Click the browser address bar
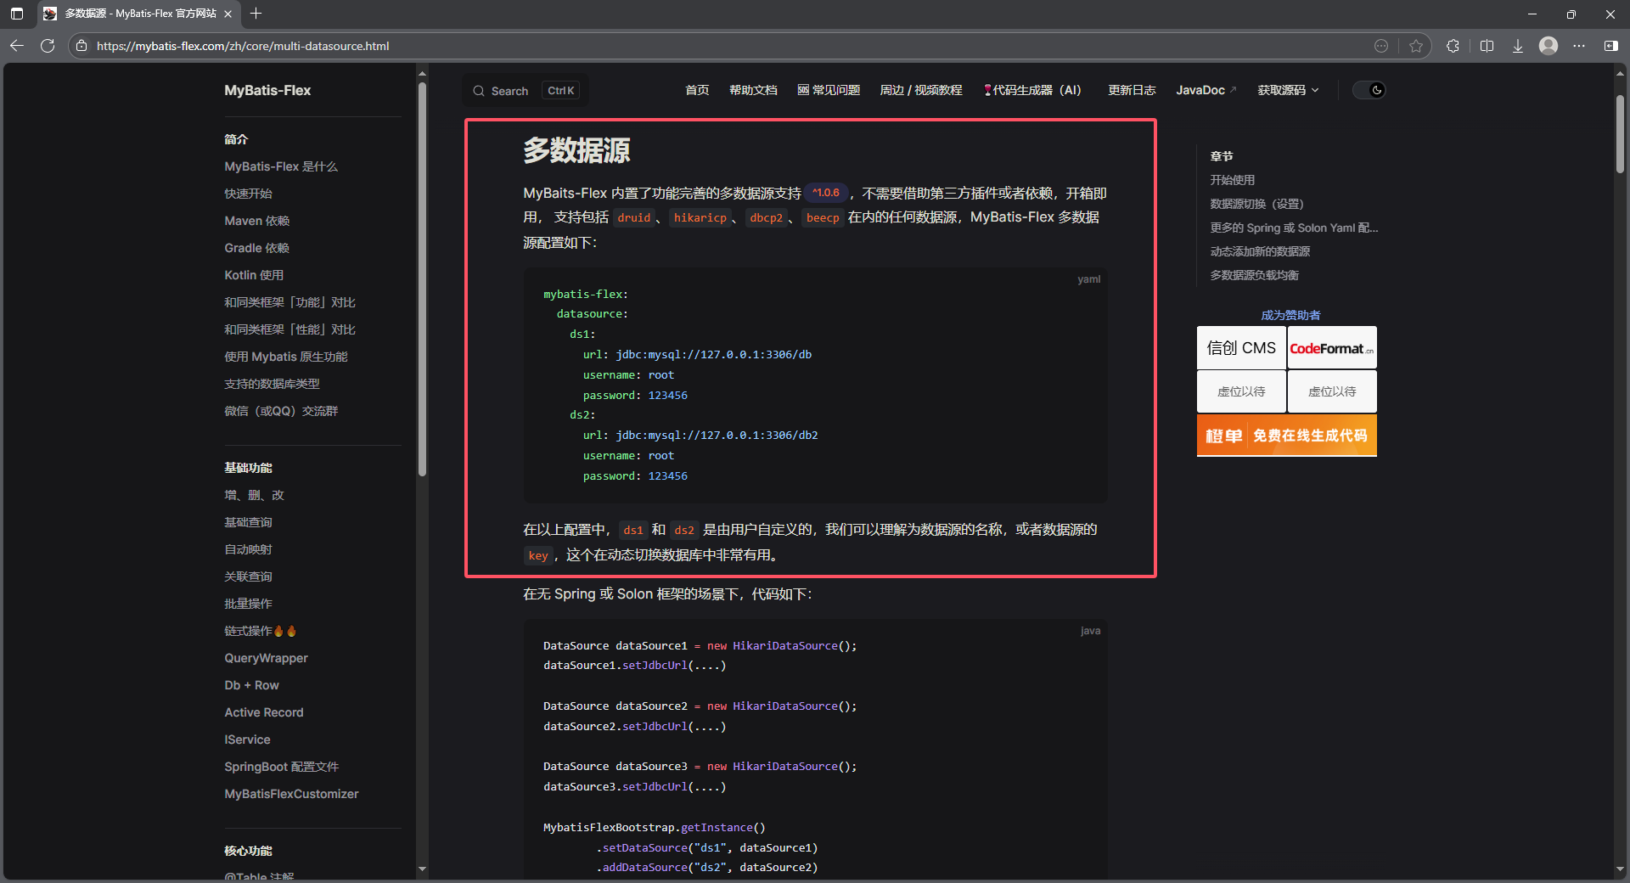The height and width of the screenshot is (883, 1630). click(x=509, y=46)
